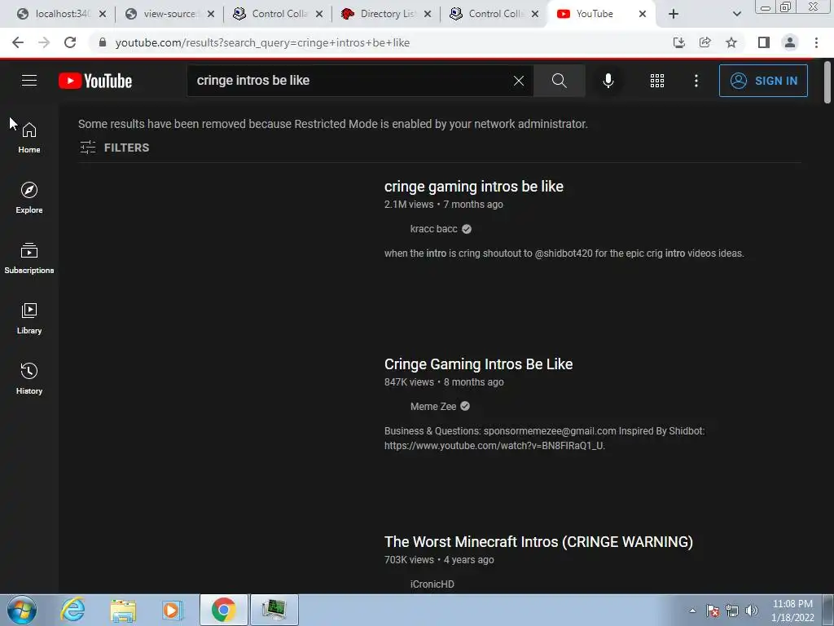Viewport: 834px width, 626px height.
Task: Click the Chrome taskbar button
Action: (x=224, y=610)
